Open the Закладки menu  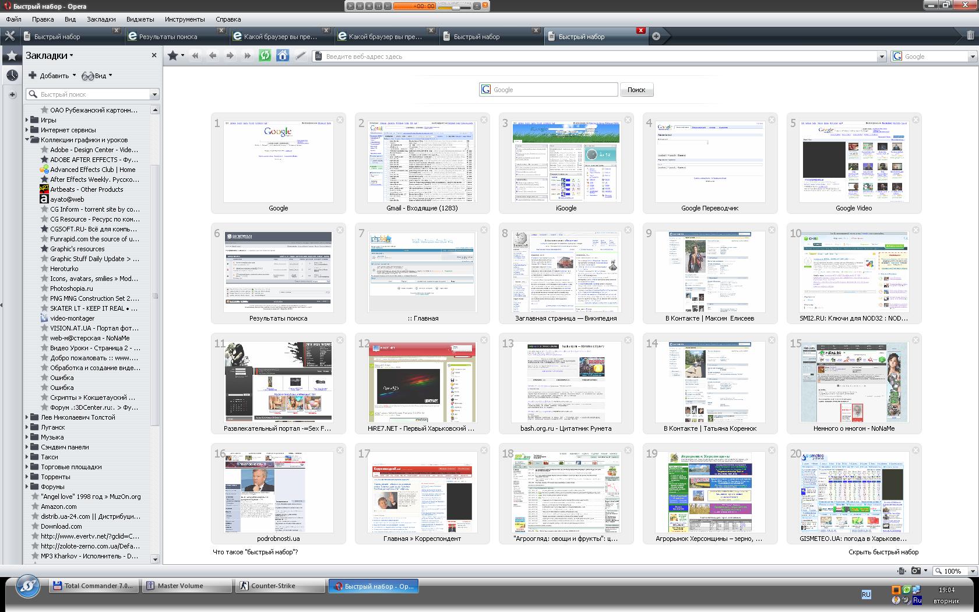pos(101,19)
